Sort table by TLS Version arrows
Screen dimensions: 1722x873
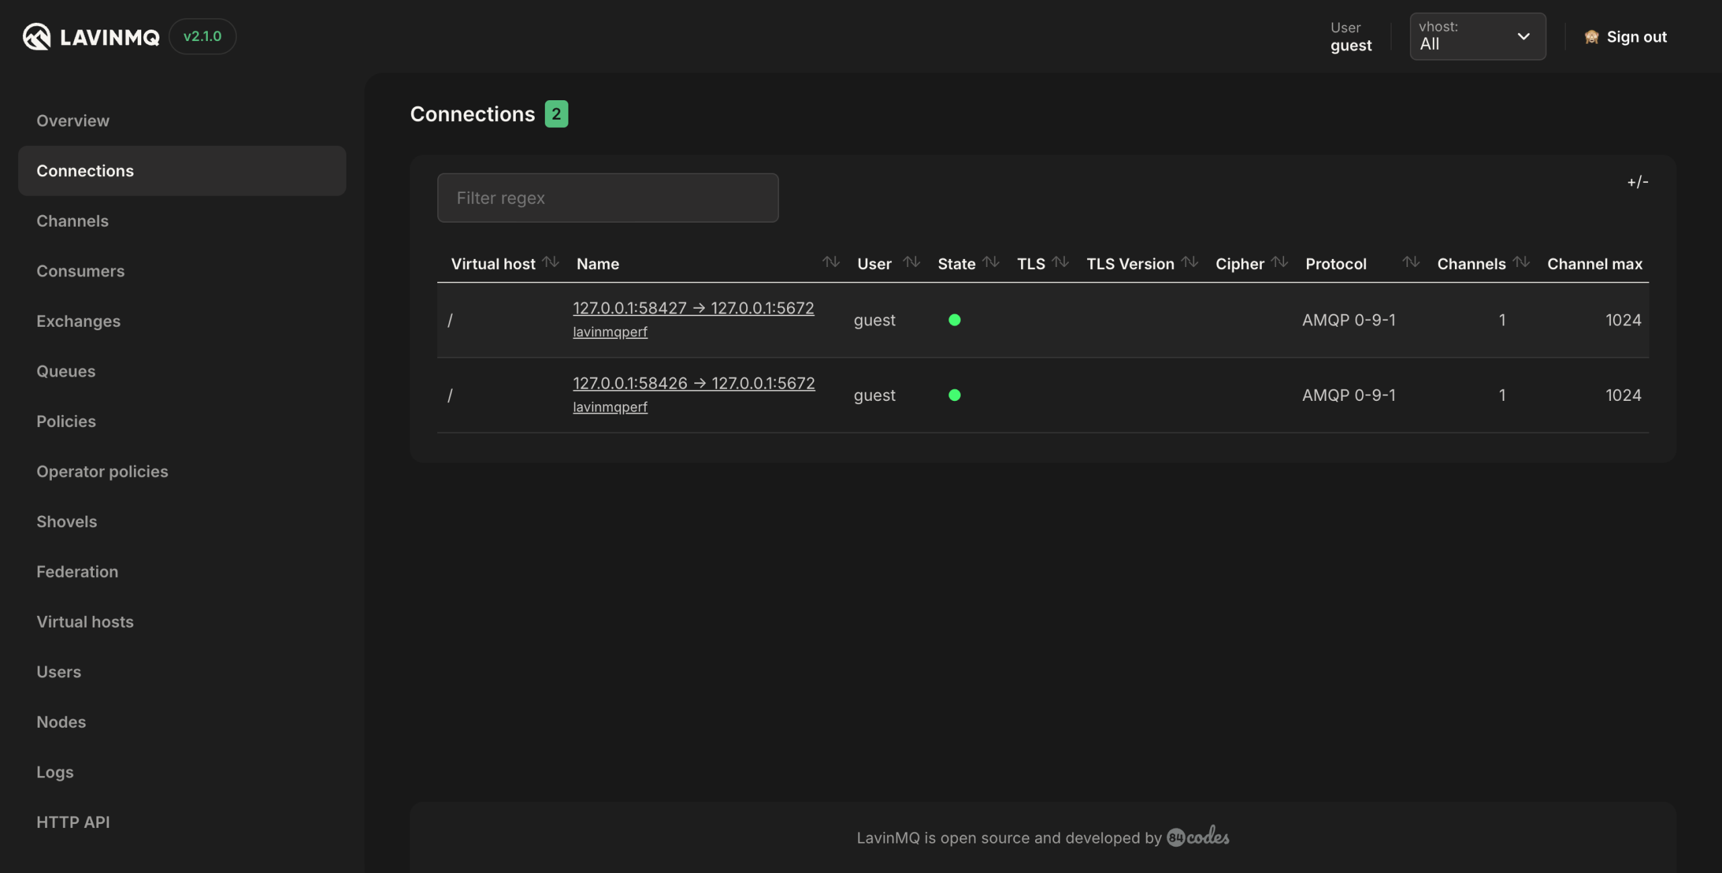[1190, 262]
